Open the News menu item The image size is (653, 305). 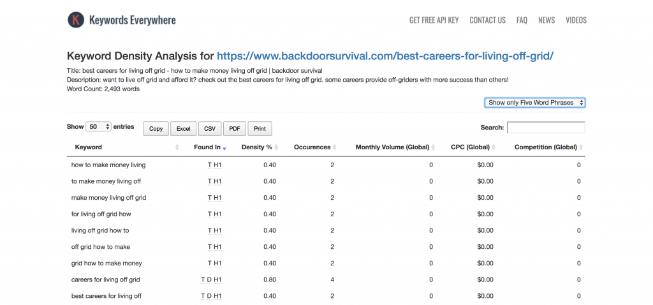point(547,20)
